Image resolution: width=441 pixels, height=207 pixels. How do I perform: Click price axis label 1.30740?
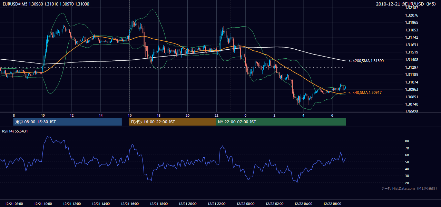(412, 104)
